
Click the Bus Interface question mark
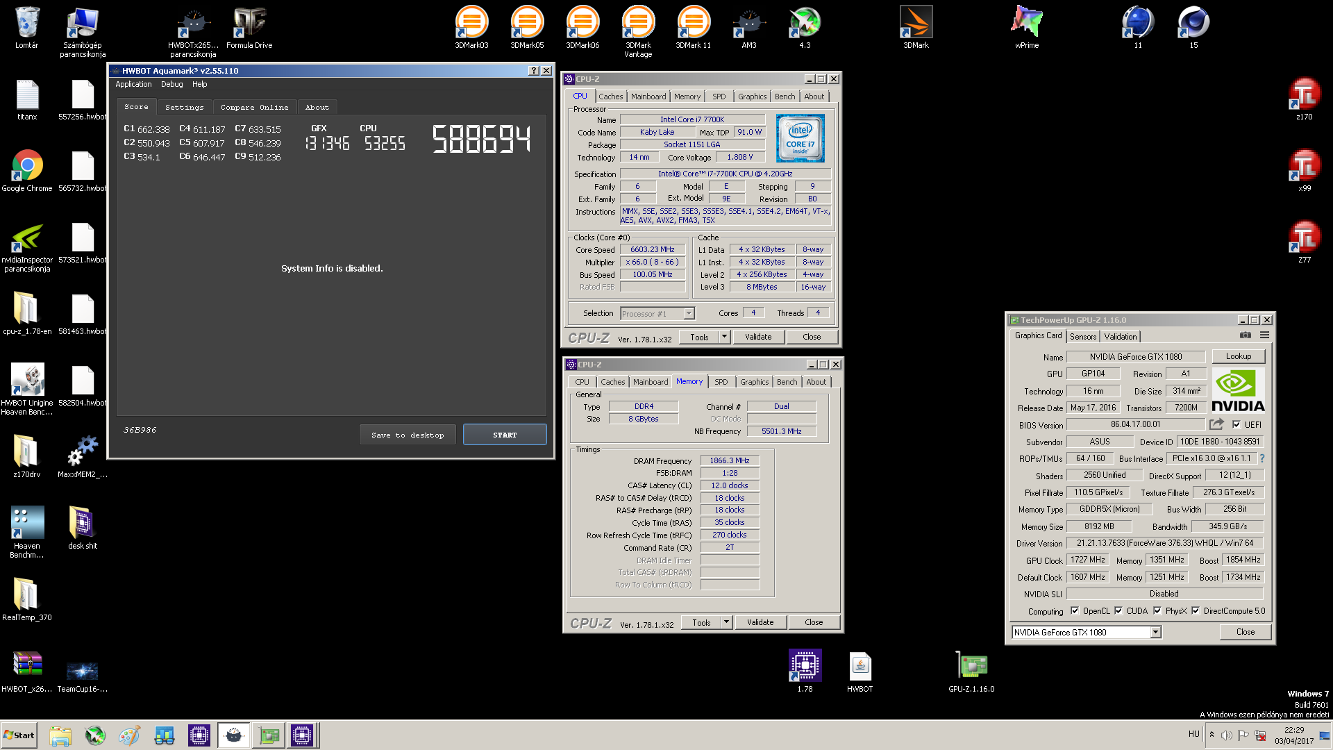tap(1262, 458)
